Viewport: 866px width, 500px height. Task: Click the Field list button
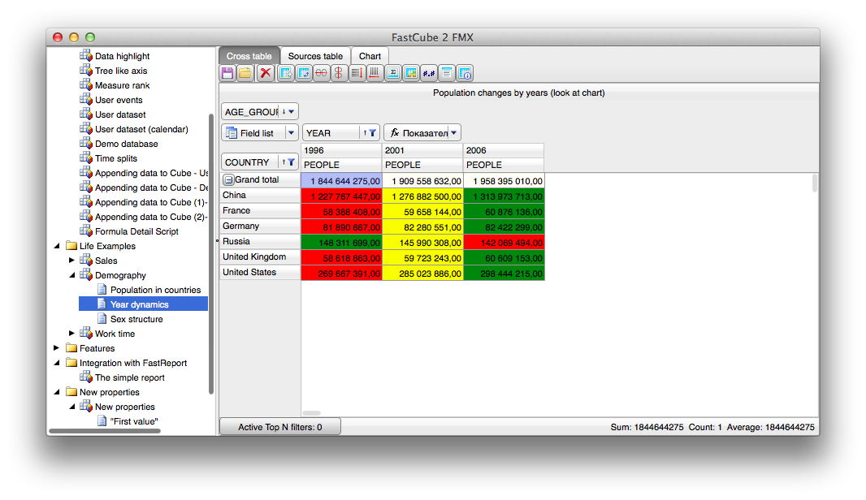254,133
